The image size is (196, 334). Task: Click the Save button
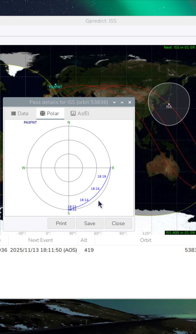[90, 223]
